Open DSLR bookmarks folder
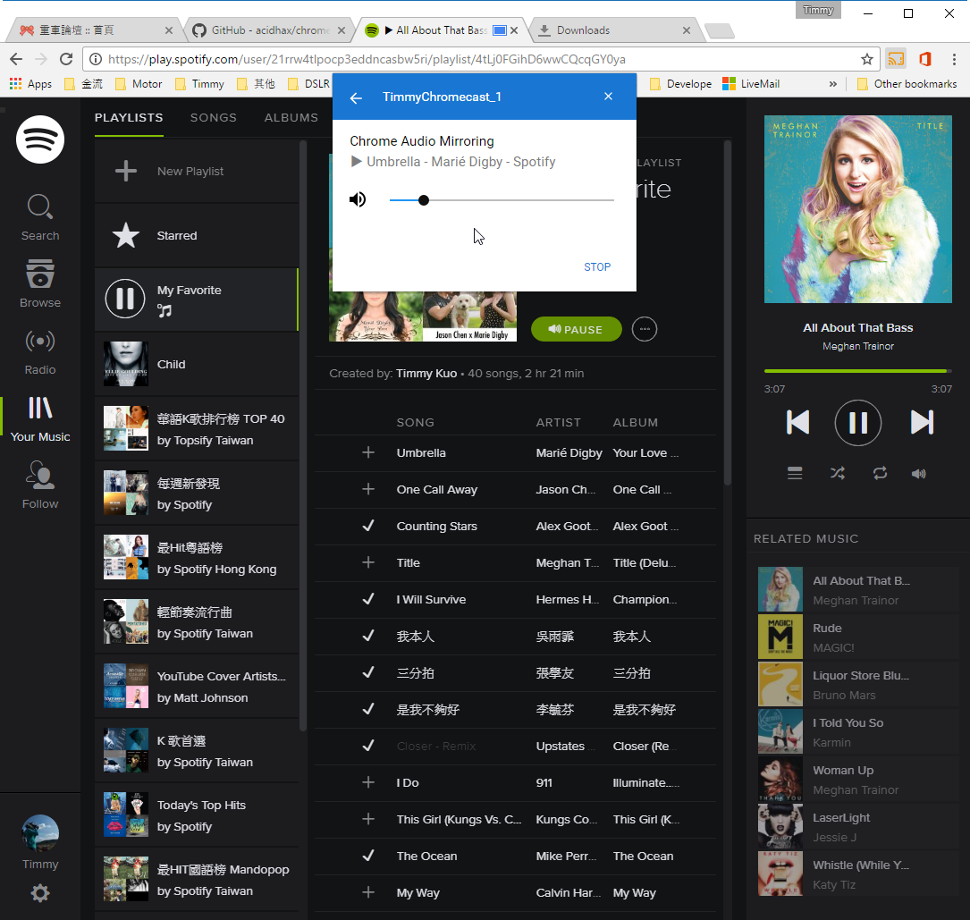This screenshot has width=970, height=920. (308, 83)
